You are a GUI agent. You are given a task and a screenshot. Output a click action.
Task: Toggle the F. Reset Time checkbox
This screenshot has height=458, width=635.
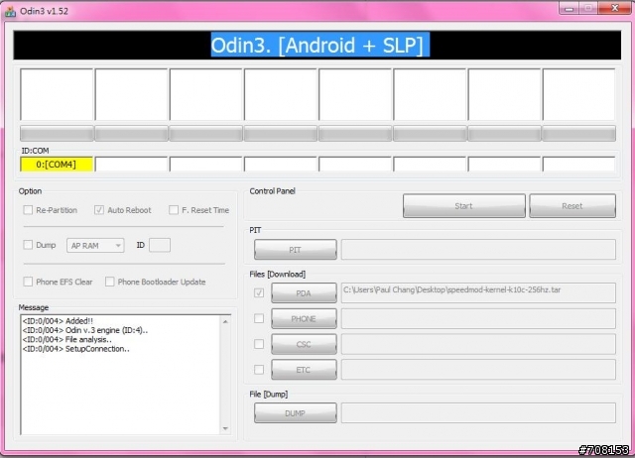click(x=174, y=210)
